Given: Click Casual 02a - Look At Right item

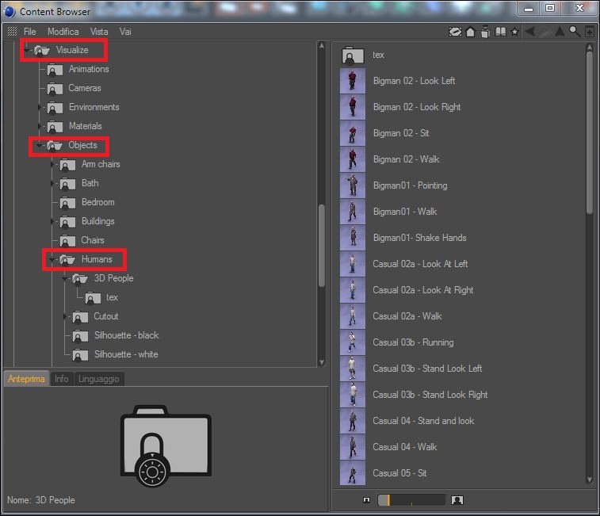Looking at the screenshot, I should click(x=407, y=290).
